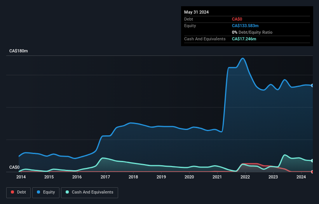319x204 pixels.
Task: Click the Cash endpoint marker on chart
Action: [312, 161]
